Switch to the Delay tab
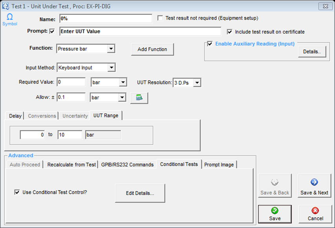Viewport: 335px width, 228px height. pyautogui.click(x=15, y=116)
